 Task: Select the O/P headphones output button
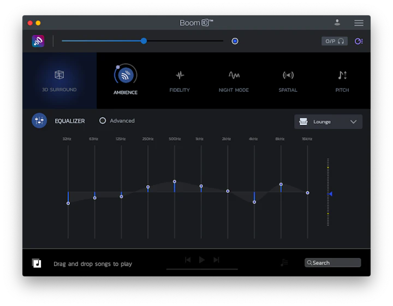point(335,41)
